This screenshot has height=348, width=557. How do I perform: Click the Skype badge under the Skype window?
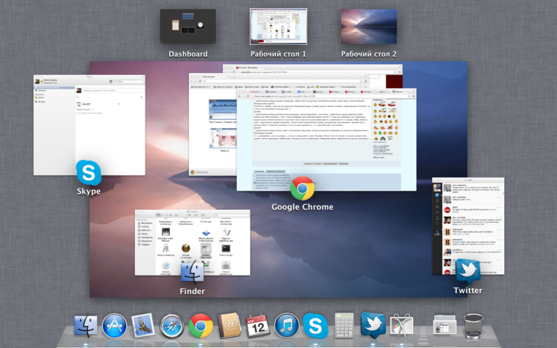pos(88,173)
